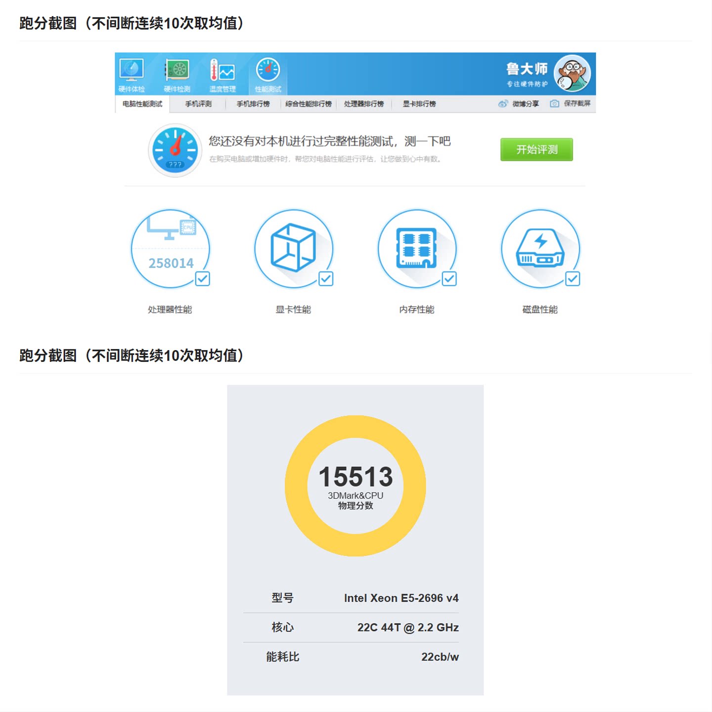
Task: Click the 处理器性能 label
Action: 170,310
